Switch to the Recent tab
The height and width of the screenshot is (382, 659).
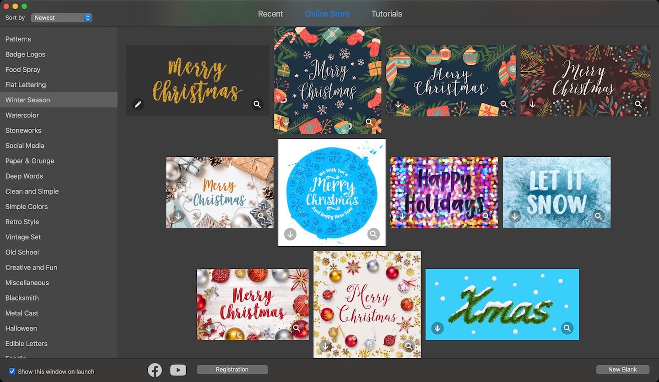[x=270, y=14]
